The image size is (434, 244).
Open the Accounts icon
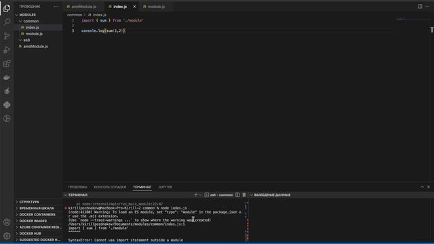click(x=7, y=222)
